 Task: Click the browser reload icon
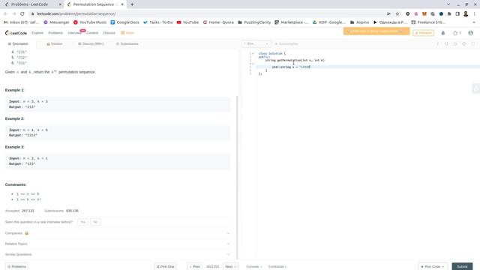[22, 13]
